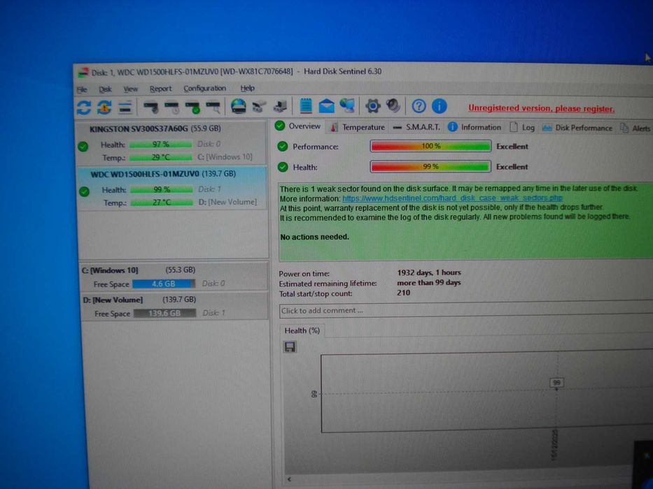Open the gear configuration toolbar icon
The width and height of the screenshot is (653, 489).
(373, 106)
